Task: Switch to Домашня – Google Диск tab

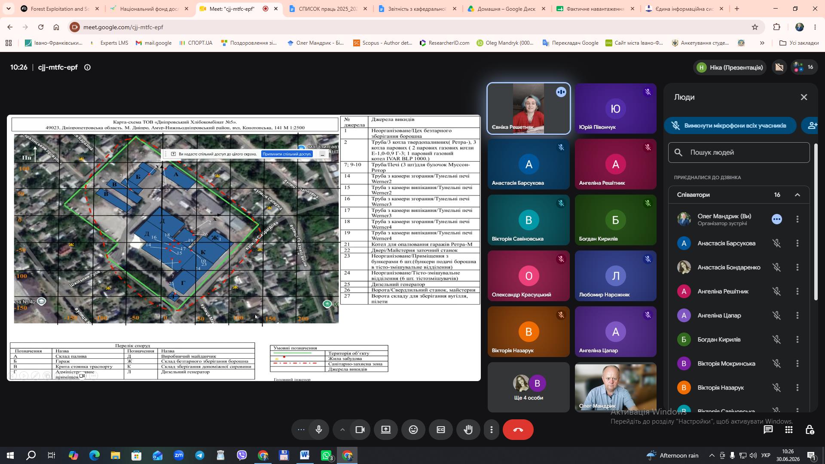Action: 507,9
